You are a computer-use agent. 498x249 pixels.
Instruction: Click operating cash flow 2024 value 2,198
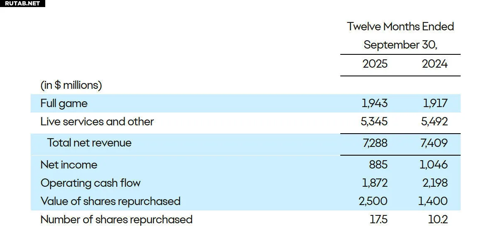(435, 183)
